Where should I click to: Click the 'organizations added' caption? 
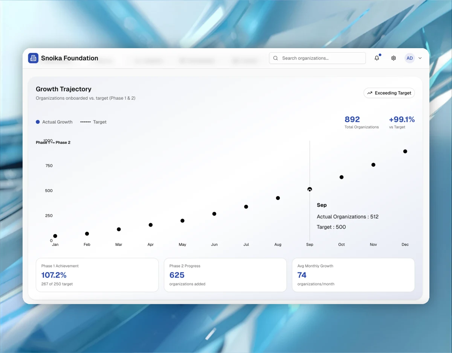[x=187, y=284]
